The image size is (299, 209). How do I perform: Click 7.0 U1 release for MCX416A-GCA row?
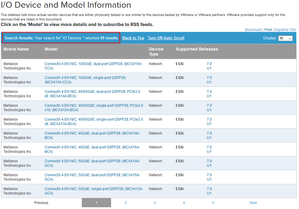tap(209, 177)
